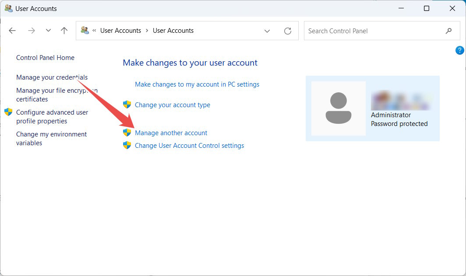The height and width of the screenshot is (276, 466).
Task: Open recent locations dropdown next to back arrow
Action: pyautogui.click(x=48, y=30)
